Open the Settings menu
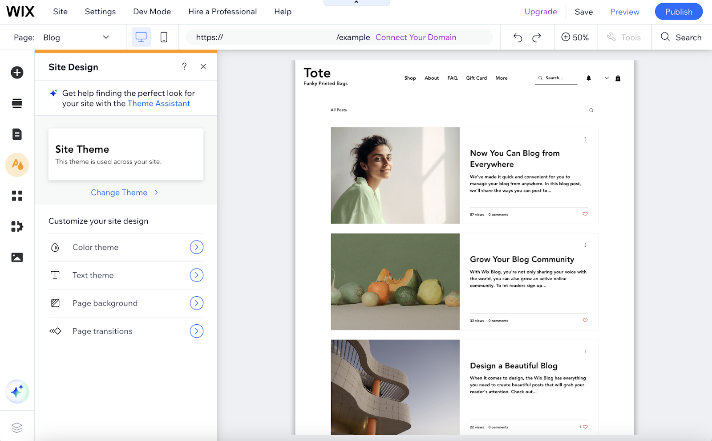Image resolution: width=712 pixels, height=441 pixels. (x=100, y=12)
